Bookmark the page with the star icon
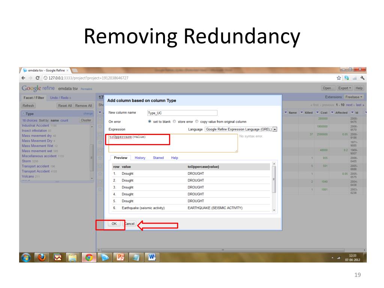 pos(339,78)
